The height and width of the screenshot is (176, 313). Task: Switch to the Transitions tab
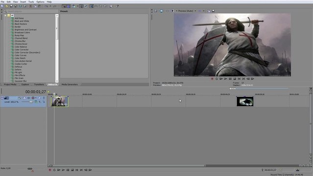[39, 85]
